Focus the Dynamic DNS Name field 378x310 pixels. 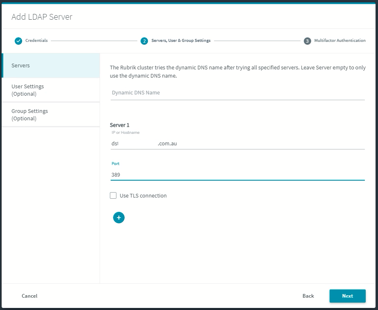(x=237, y=93)
